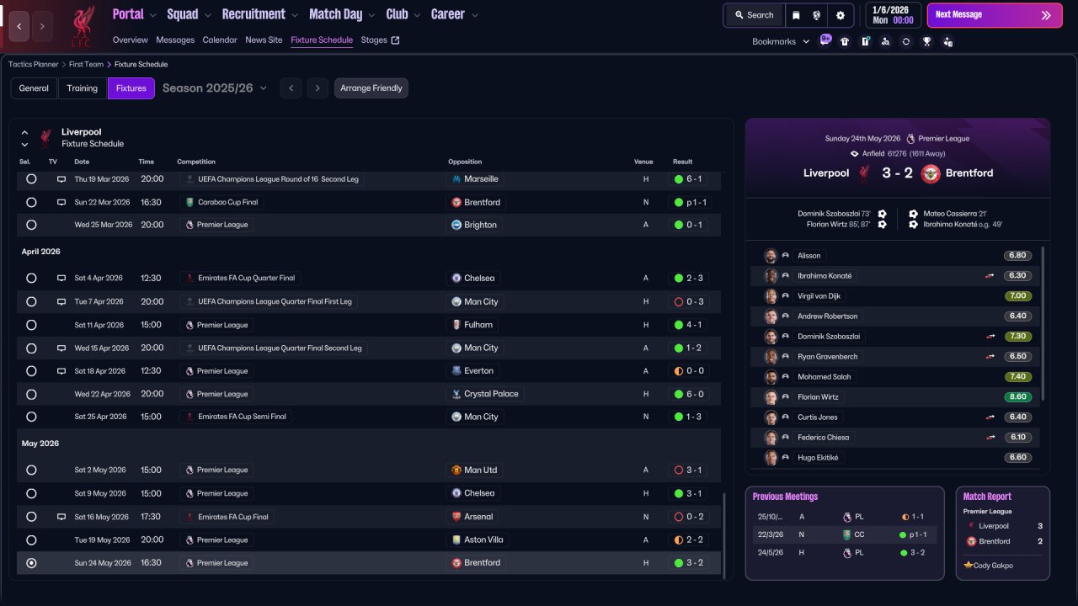This screenshot has width=1078, height=606.
Task: Click the scouting search shortcut icon
Action: click(885, 41)
